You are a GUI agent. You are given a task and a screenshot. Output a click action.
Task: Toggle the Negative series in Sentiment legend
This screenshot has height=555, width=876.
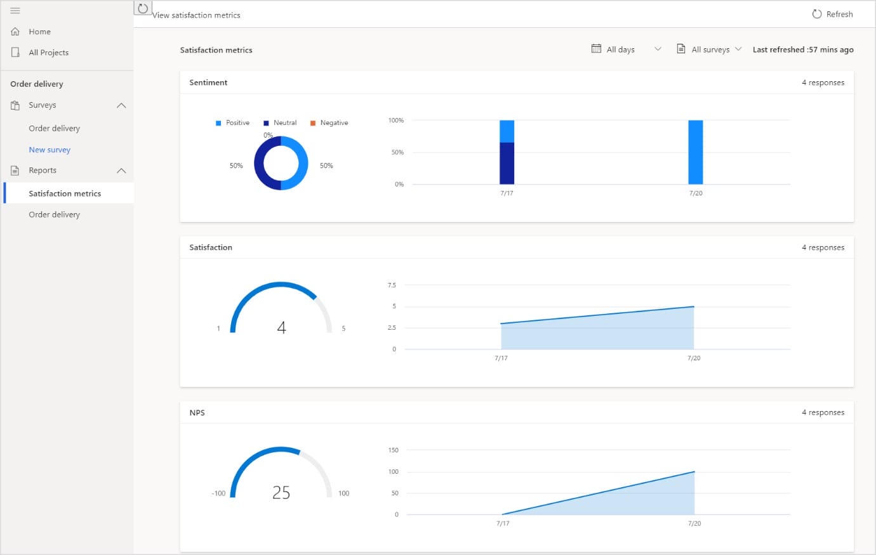click(329, 122)
